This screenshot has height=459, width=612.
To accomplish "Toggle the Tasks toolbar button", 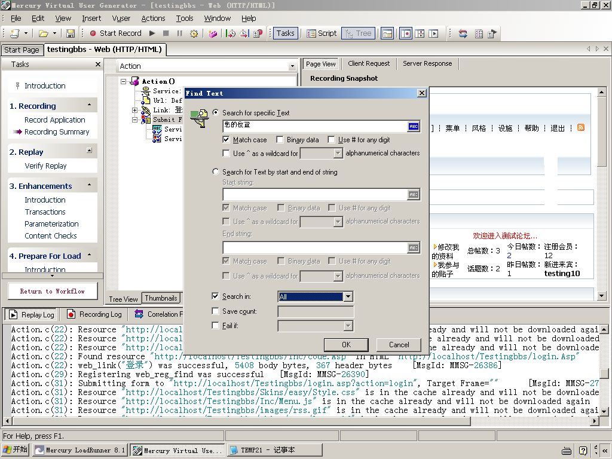I will (285, 33).
